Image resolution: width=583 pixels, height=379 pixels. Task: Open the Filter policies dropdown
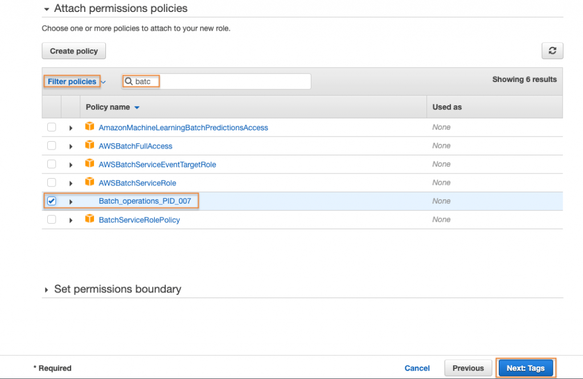click(74, 81)
